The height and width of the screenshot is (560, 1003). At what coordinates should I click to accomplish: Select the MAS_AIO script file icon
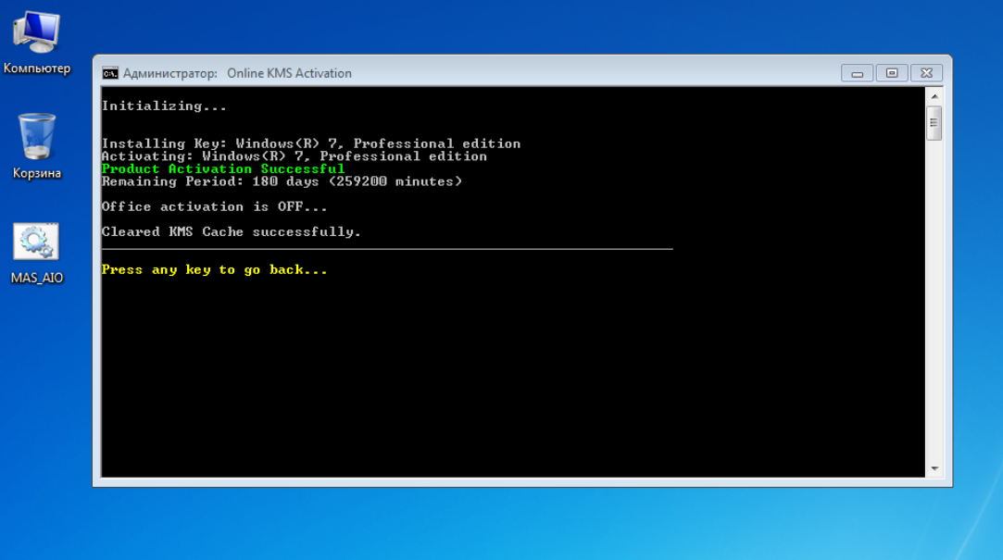click(37, 244)
